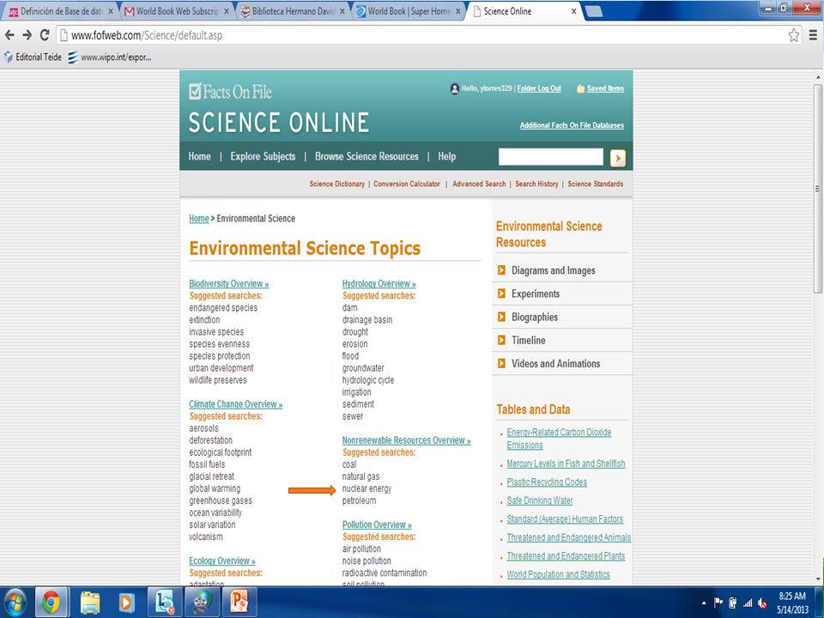This screenshot has width=824, height=618.
Task: Click the network signal tray icon
Action: pos(748,603)
